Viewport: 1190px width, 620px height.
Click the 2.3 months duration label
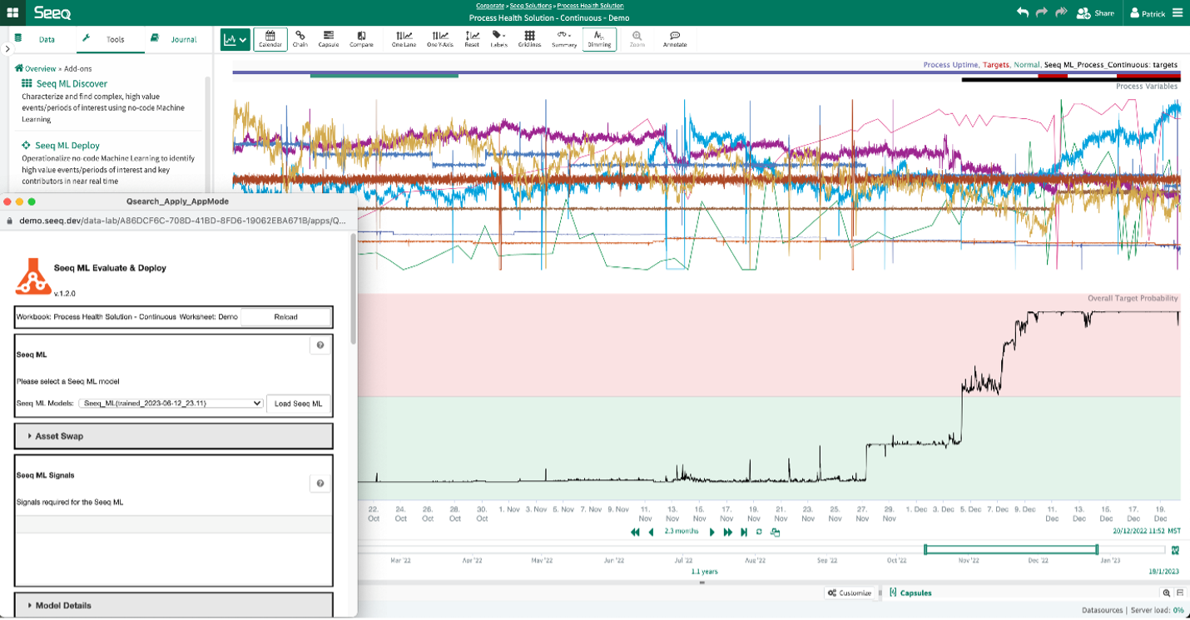681,531
